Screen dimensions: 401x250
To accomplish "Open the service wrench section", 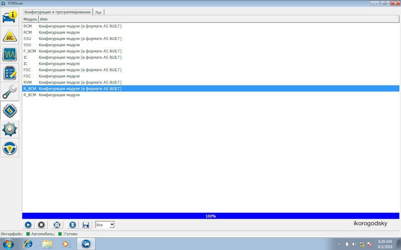I will pos(10,92).
